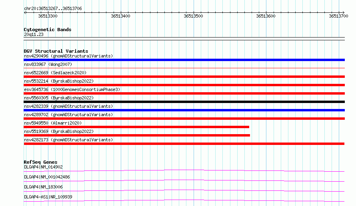The width and height of the screenshot is (356, 206).
Task: Click the shorter red bar under nsv5519369
Action: 137,135
